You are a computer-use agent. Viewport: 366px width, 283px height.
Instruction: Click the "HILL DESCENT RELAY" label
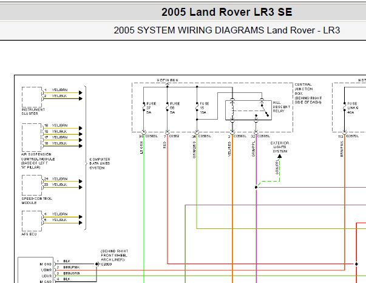[282, 107]
